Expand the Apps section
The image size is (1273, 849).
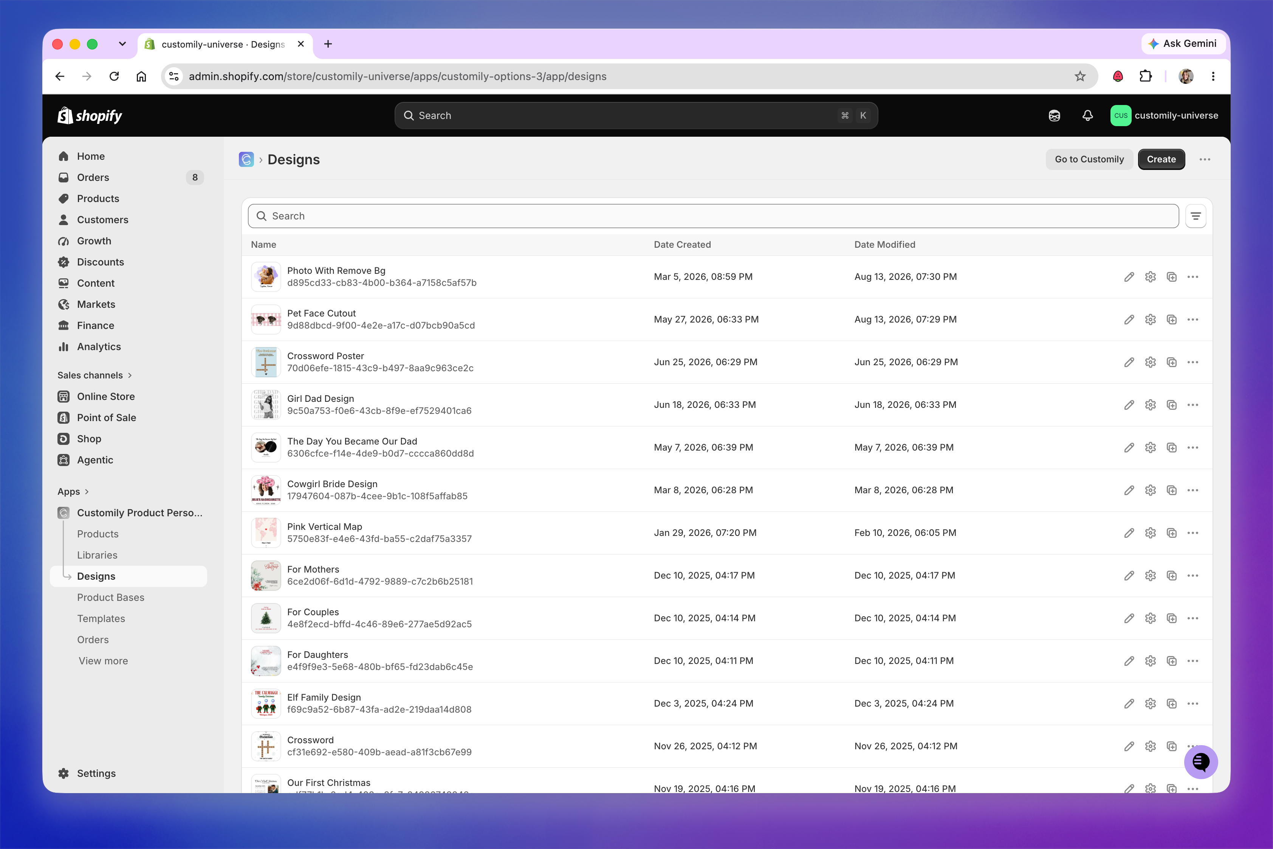(73, 492)
